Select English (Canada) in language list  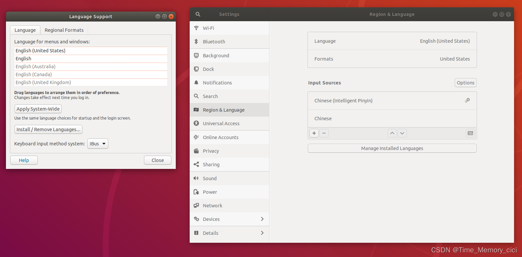pos(91,75)
